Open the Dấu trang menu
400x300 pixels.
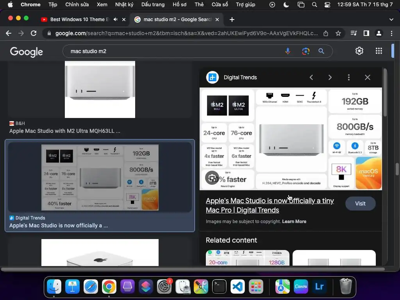pos(153,5)
